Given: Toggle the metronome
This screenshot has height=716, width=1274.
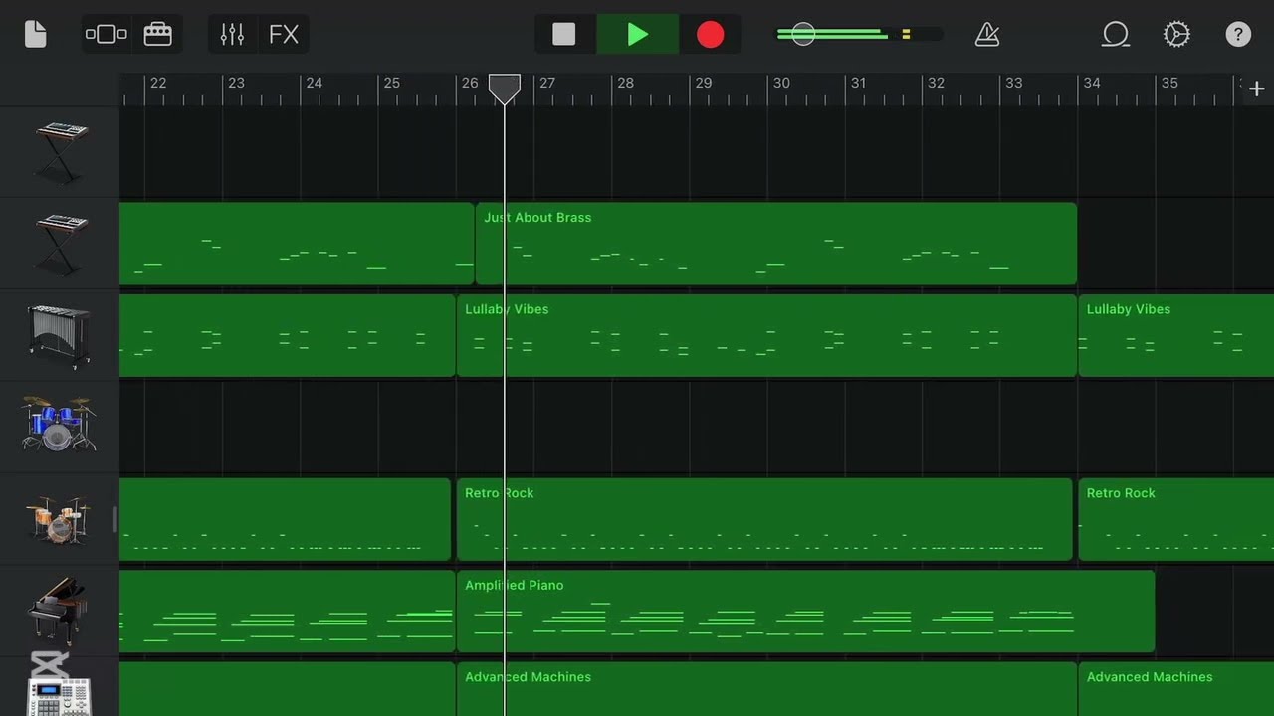Looking at the screenshot, I should pos(987,34).
